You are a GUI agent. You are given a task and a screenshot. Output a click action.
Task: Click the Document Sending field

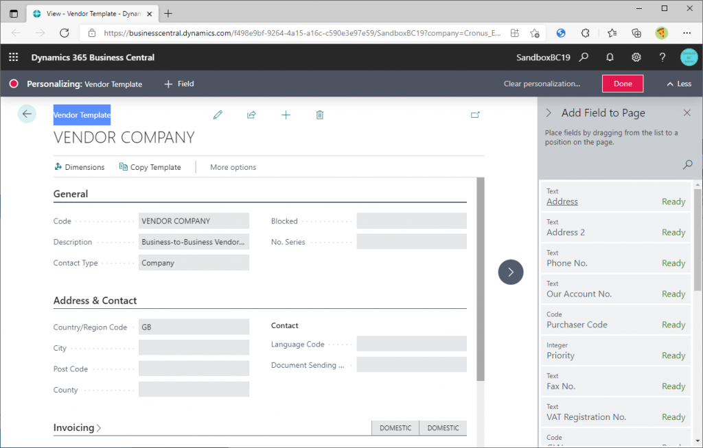coord(412,364)
